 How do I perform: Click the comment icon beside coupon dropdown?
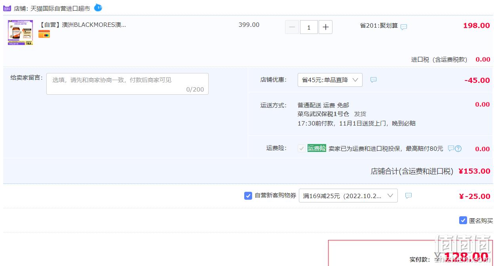click(408, 195)
